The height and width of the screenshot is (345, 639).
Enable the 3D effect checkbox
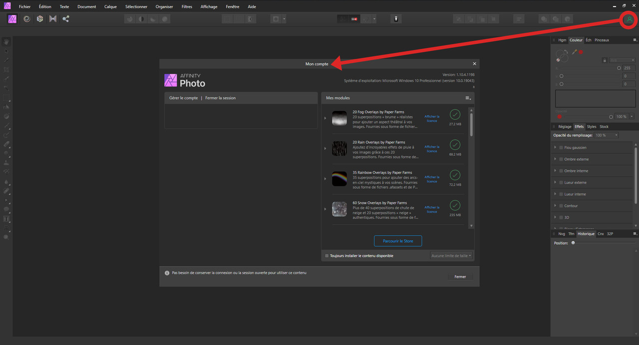coord(561,218)
